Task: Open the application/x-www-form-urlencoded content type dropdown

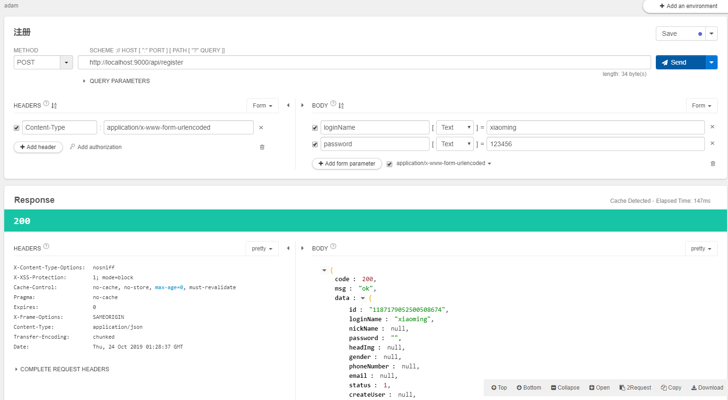Action: coord(444,163)
